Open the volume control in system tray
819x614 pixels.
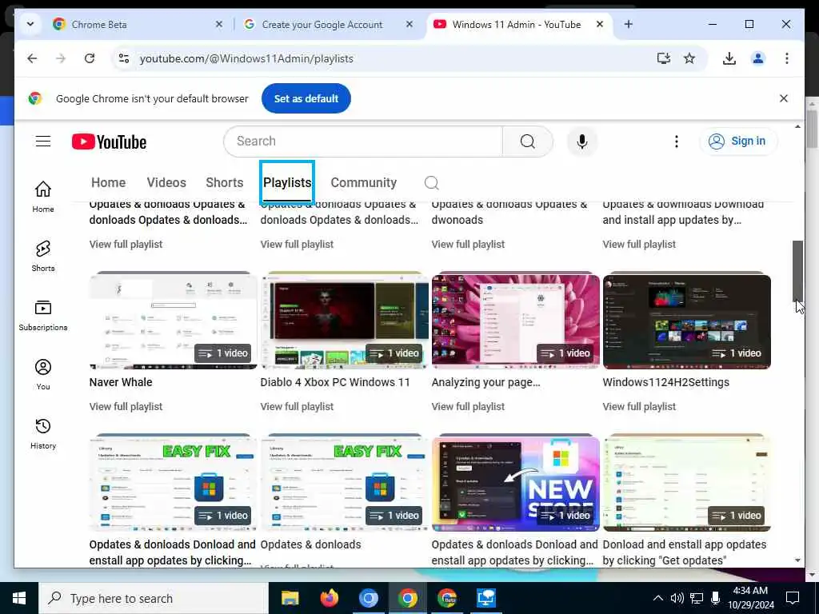tap(677, 598)
